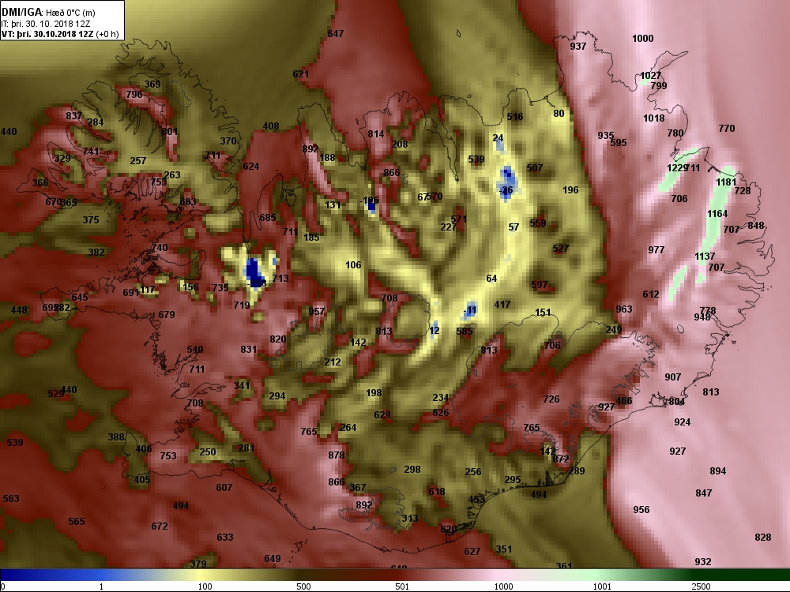Click the legend label 500
The height and width of the screenshot is (592, 790).
(303, 586)
